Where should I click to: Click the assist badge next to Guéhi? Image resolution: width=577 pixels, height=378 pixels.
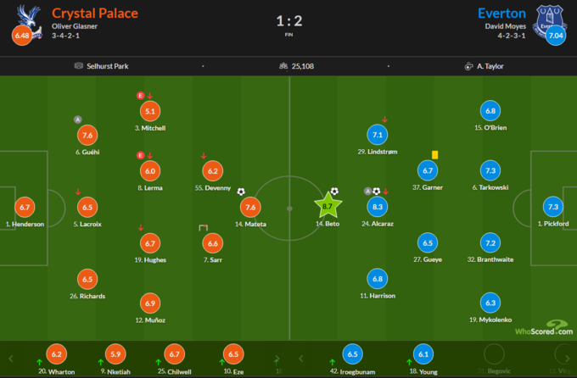pos(78,120)
